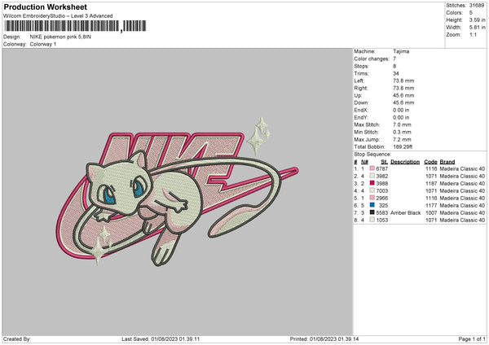This screenshot has width=489, height=345.
Task: Click the 'Page 1 of 1' indicator
Action: click(472, 338)
